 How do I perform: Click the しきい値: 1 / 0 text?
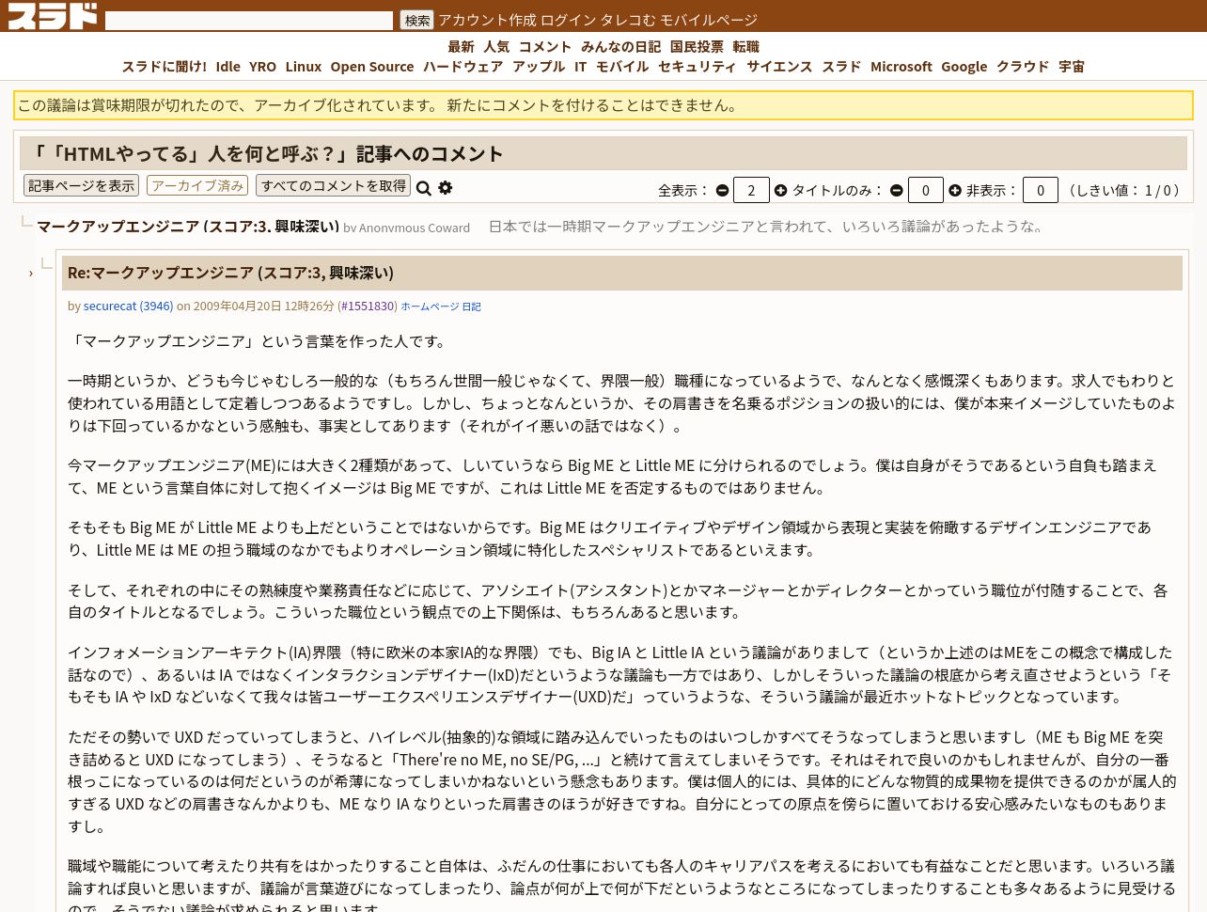click(1122, 190)
